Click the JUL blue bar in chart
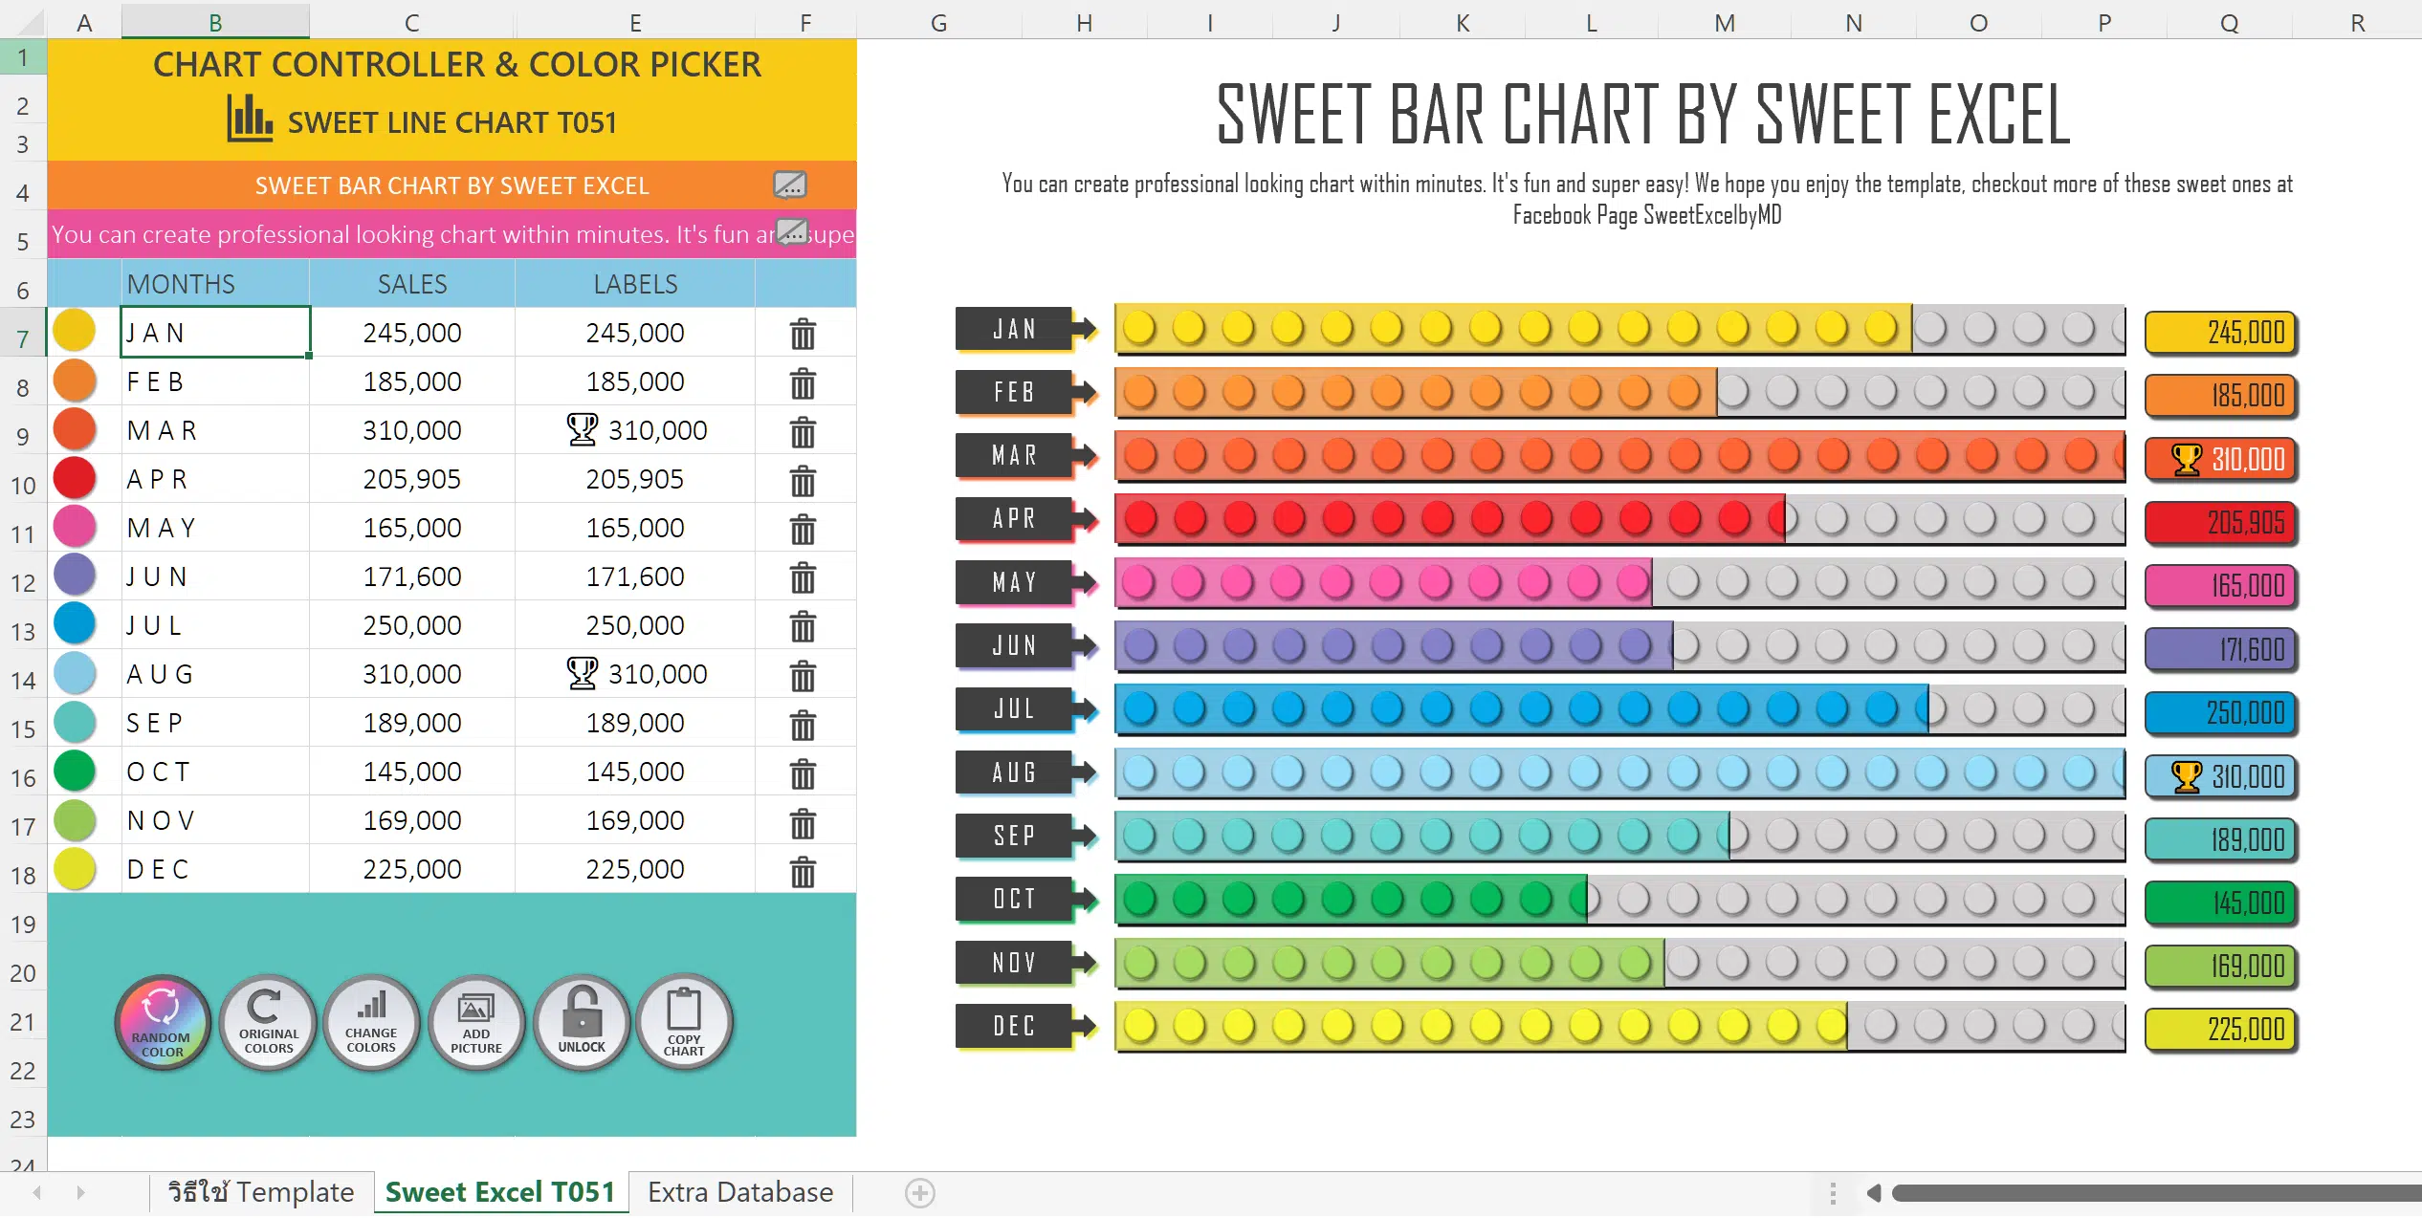The image size is (2422, 1218). coord(1521,709)
